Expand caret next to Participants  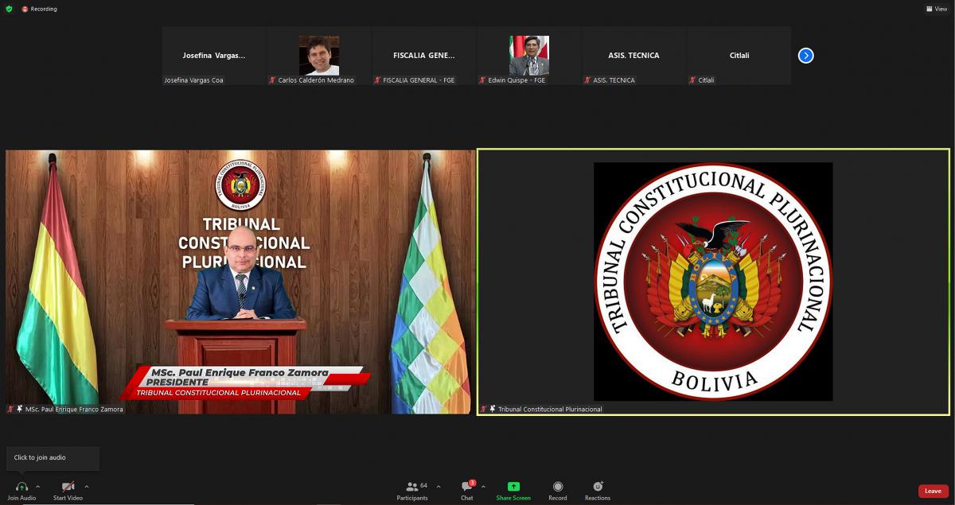point(439,486)
